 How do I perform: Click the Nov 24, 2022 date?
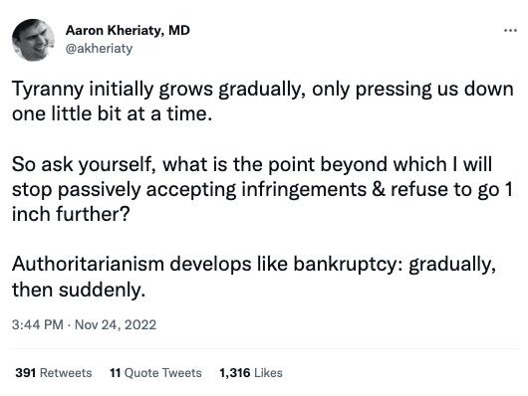(x=116, y=324)
